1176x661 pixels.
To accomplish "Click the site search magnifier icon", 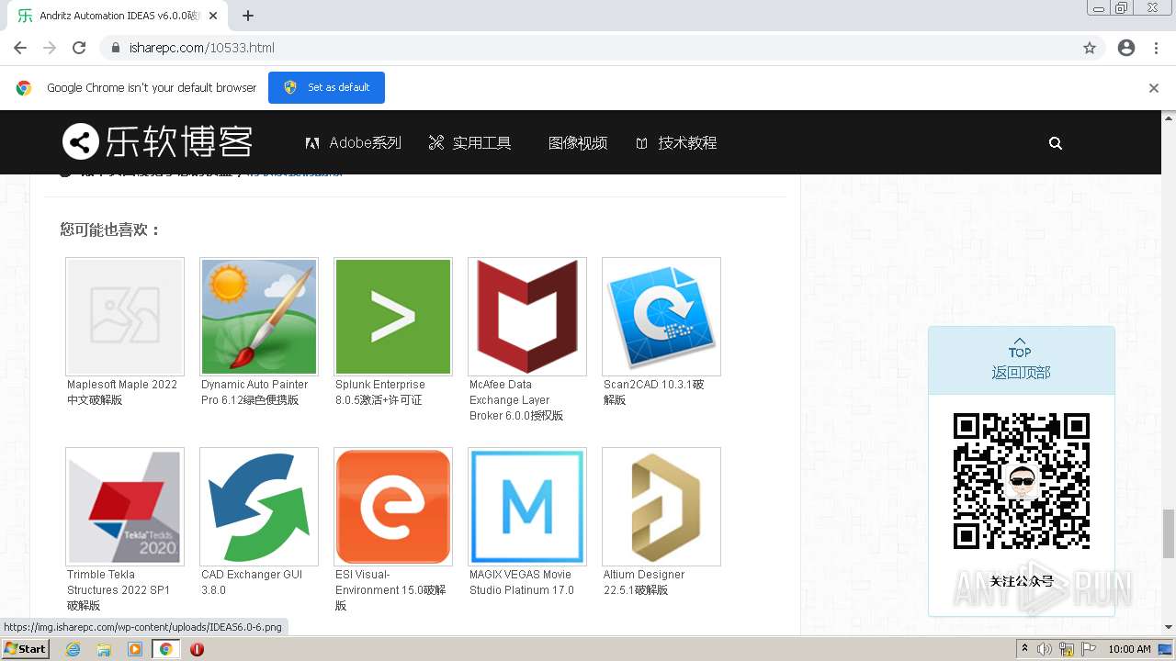I will [1056, 143].
